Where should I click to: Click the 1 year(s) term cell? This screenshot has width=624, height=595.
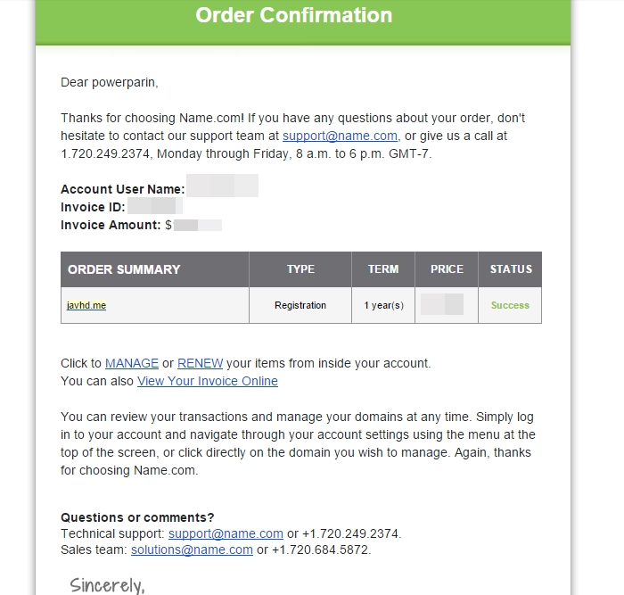pyautogui.click(x=383, y=305)
